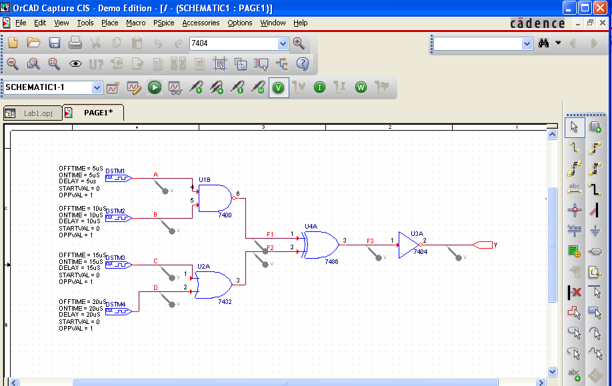Switch to the Lab1.opj tab
Screen dimensions: 612x386
(33, 113)
